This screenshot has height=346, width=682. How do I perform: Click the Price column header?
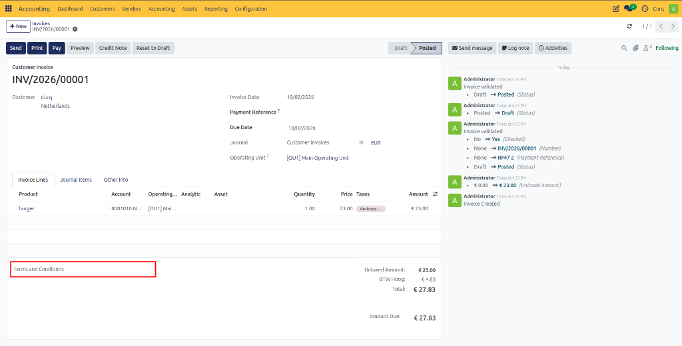346,194
